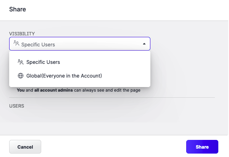229x157 pixels.
Task: Collapse the Visibility dropdown using its caret arrow
Action: 144,44
